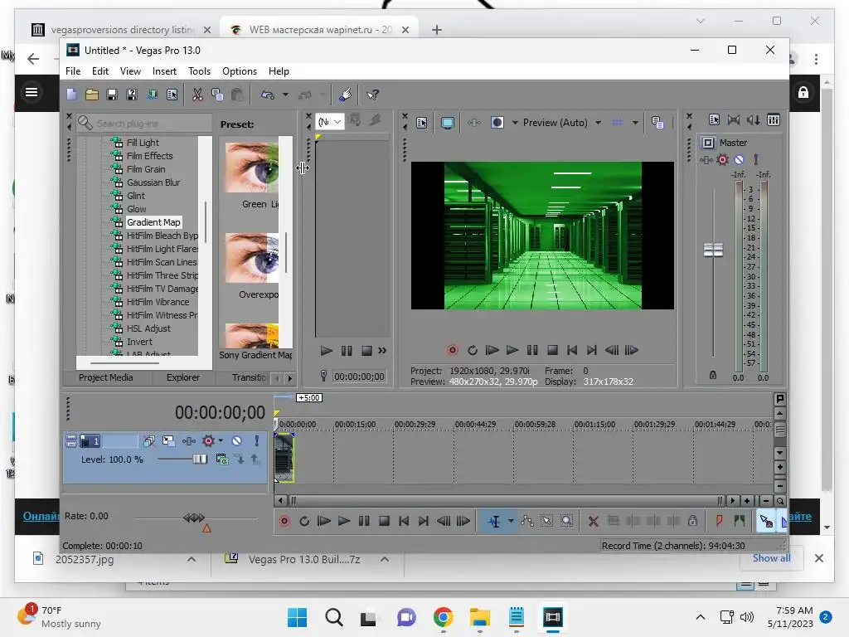Click Go to End in preview transport
Image resolution: width=849 pixels, height=637 pixels.
592,351
